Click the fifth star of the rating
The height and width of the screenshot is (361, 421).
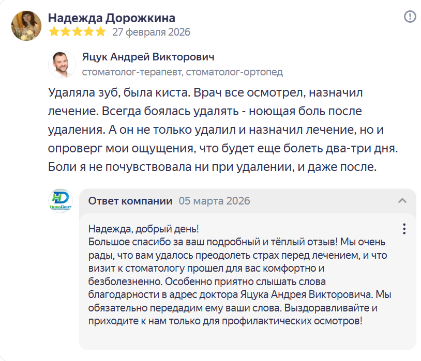pos(100,32)
